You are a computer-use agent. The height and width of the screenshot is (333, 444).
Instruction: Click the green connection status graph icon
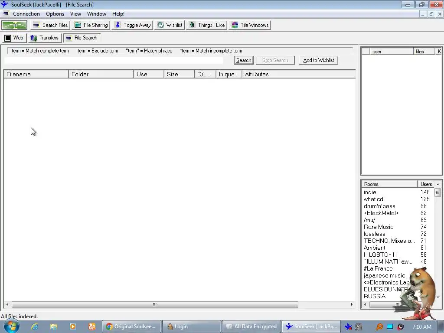point(14,25)
